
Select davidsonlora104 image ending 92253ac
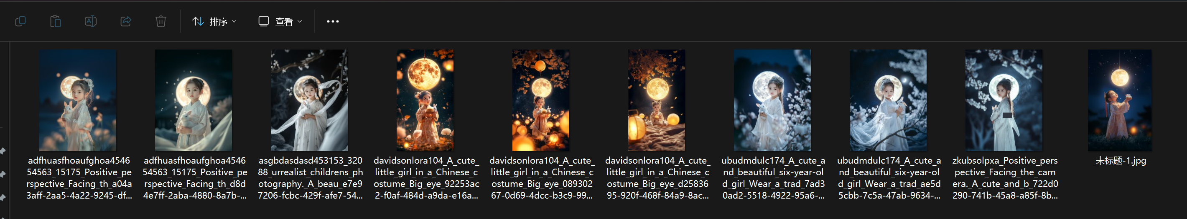click(425, 100)
